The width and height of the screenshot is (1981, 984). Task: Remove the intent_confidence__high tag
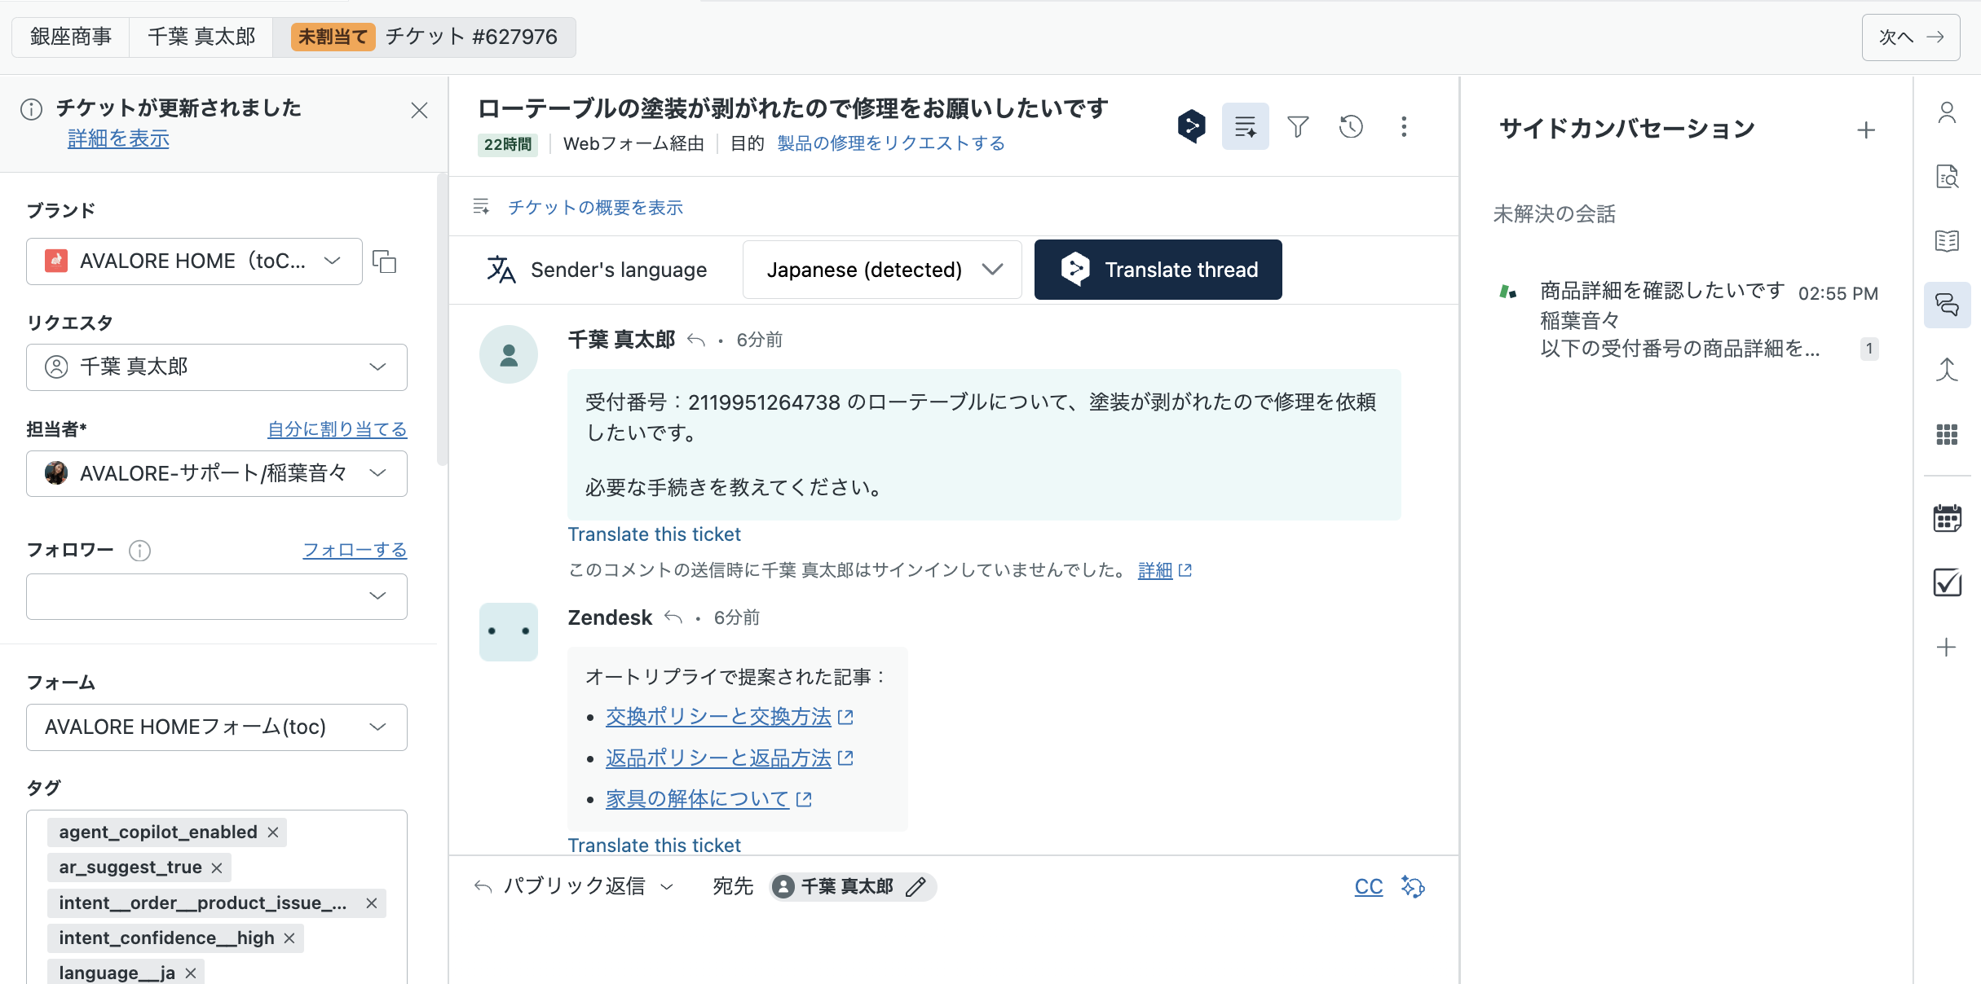coord(289,938)
